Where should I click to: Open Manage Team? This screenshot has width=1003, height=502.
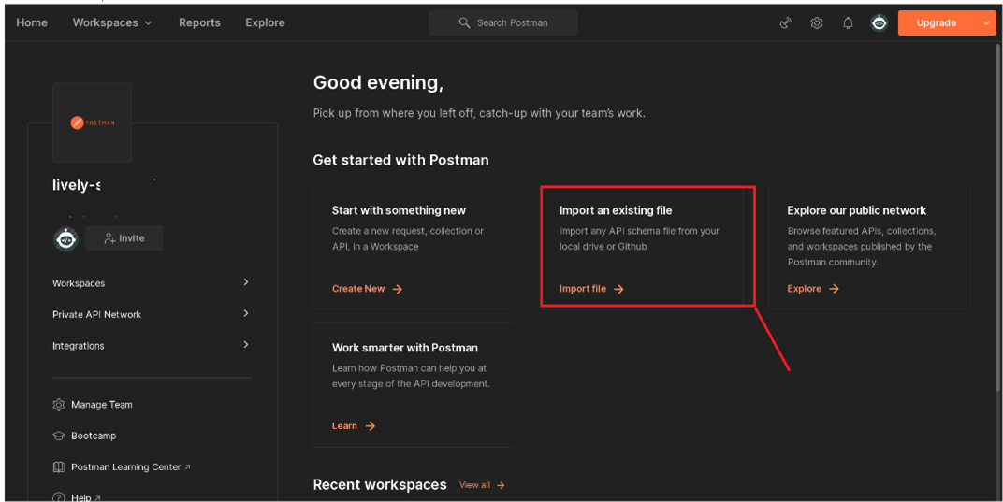pyautogui.click(x=102, y=404)
